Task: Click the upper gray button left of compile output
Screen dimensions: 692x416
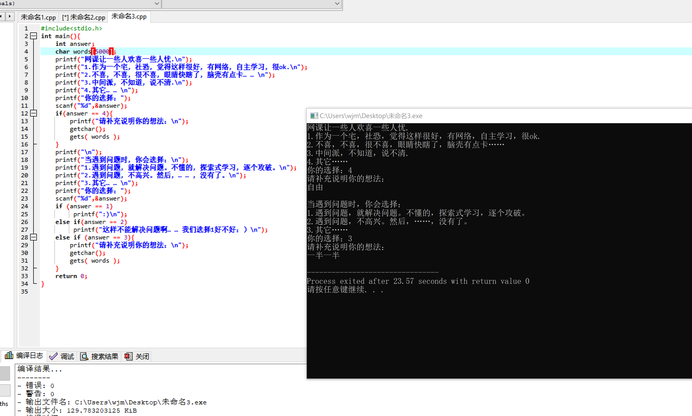Action: pyautogui.click(x=5, y=373)
